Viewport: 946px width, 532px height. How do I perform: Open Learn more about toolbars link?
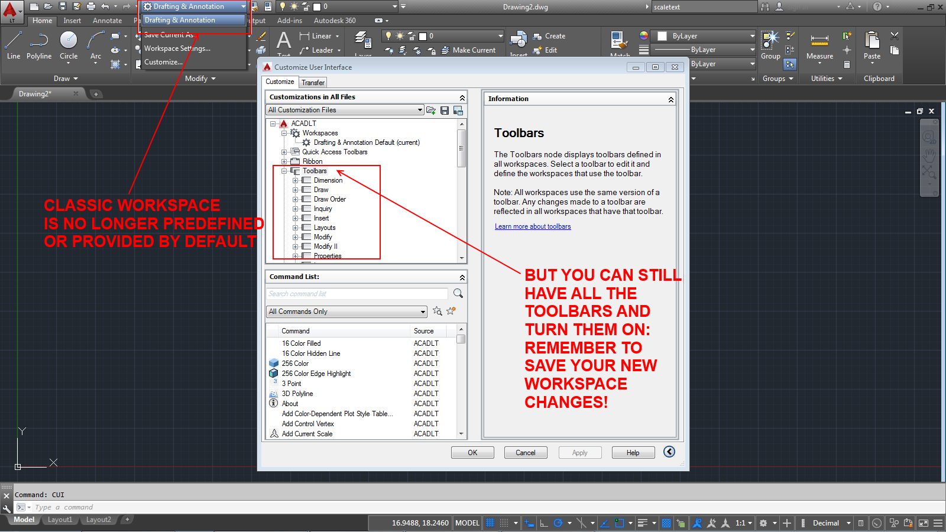533,226
